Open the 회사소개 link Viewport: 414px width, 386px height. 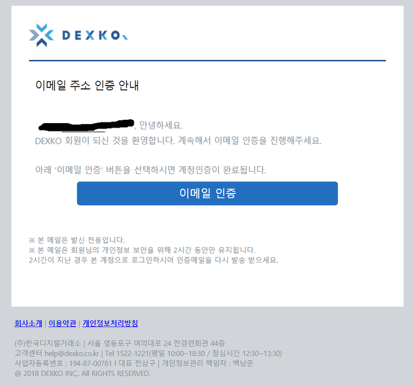pos(28,323)
